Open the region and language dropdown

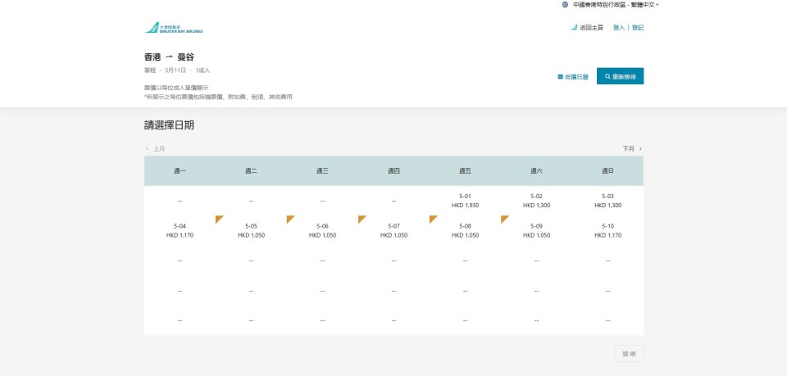point(615,5)
